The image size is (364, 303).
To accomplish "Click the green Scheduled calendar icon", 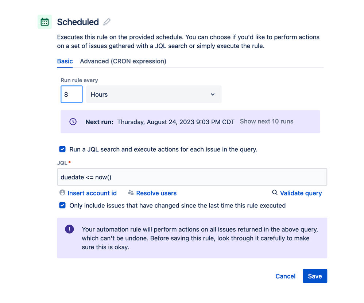I will pos(44,22).
